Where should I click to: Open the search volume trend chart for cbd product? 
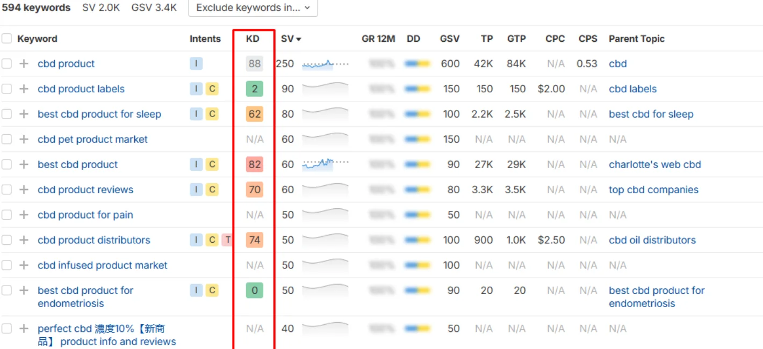(x=325, y=64)
